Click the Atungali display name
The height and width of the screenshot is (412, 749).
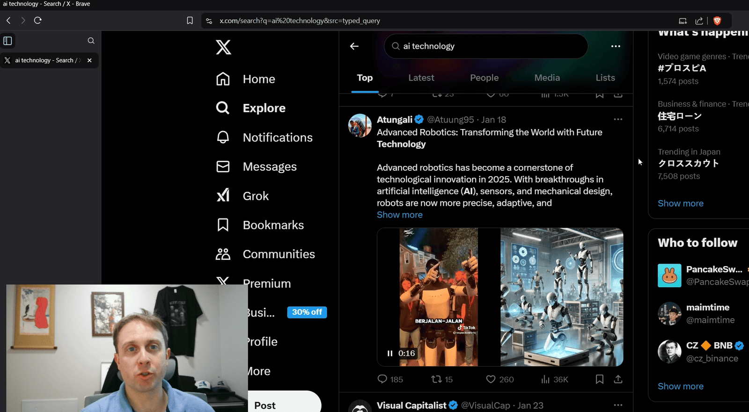(x=395, y=120)
